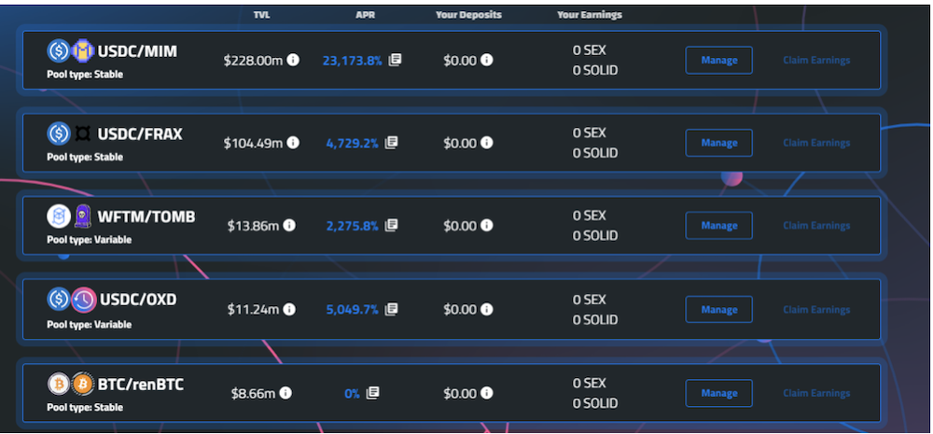Open APR breakdown icon next to 2,275.8%
933x434 pixels.
coord(391,225)
